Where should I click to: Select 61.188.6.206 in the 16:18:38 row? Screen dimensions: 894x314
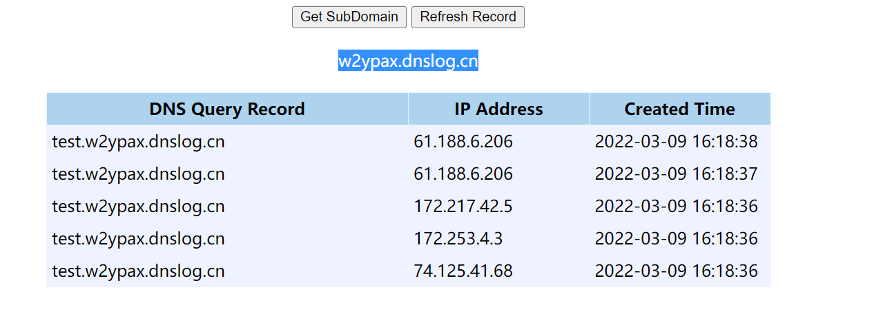click(463, 142)
